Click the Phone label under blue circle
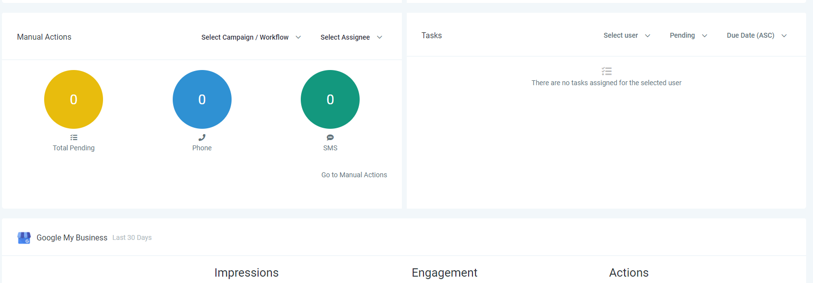813x283 pixels. pos(202,148)
